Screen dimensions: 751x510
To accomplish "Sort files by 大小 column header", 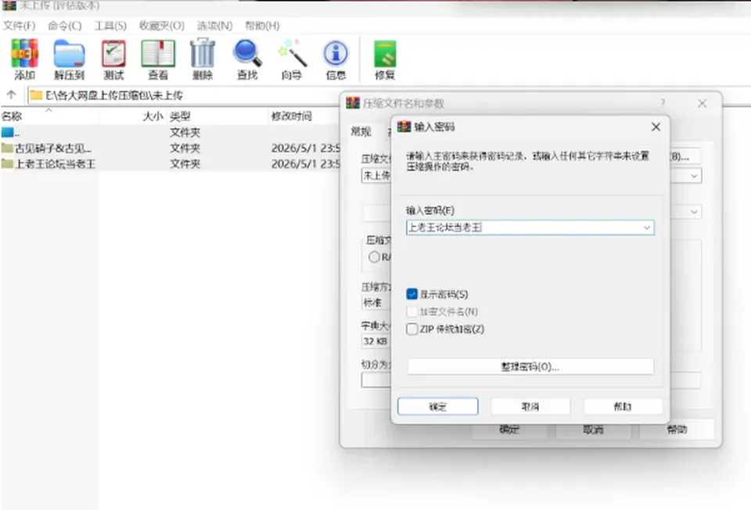I will coord(133,116).
